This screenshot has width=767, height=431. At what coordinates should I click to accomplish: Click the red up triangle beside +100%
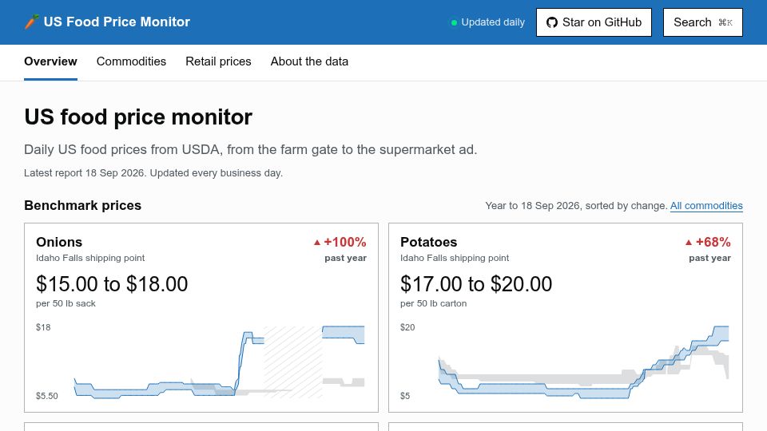coord(317,243)
